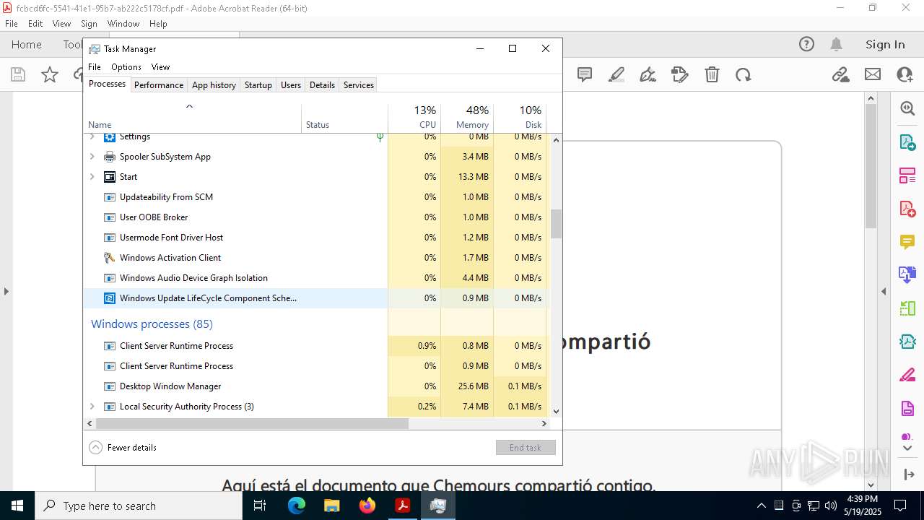The height and width of the screenshot is (520, 924).
Task: Click the Rotate page icon
Action: [x=743, y=74]
